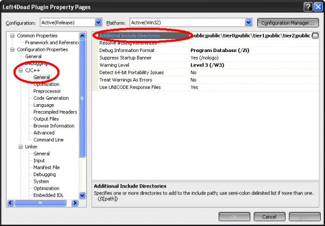The width and height of the screenshot is (325, 226).
Task: Click the Yes (/nologo) value
Action: [204, 58]
